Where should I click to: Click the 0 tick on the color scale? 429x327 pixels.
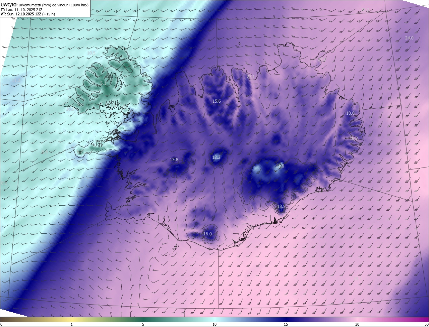(x=1, y=324)
